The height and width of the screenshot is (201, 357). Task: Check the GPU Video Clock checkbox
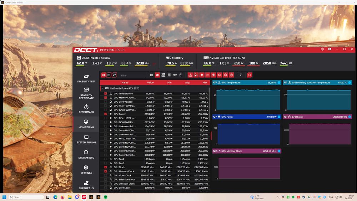click(x=105, y=175)
